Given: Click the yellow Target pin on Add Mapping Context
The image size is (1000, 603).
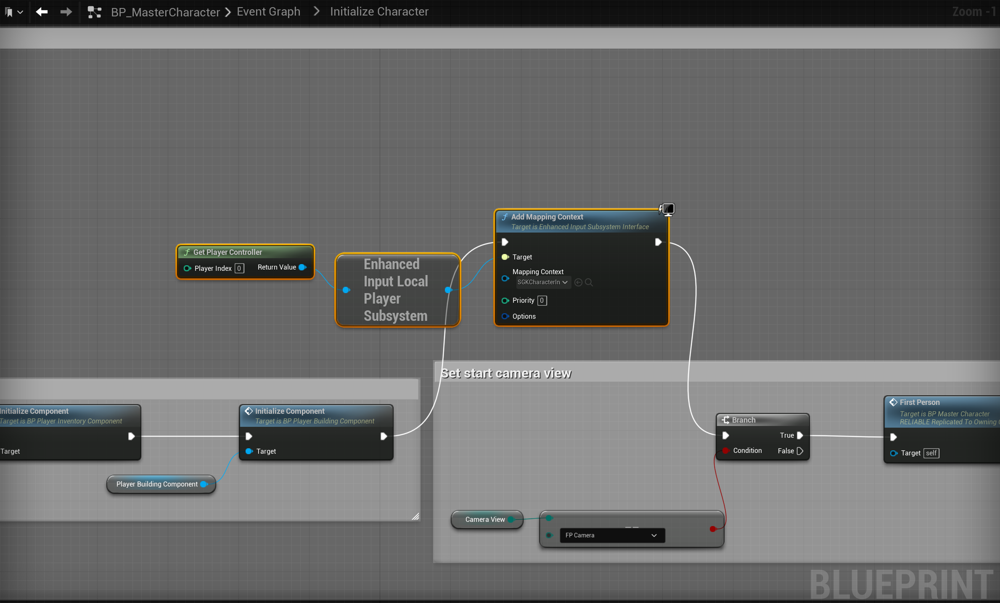Looking at the screenshot, I should tap(505, 257).
